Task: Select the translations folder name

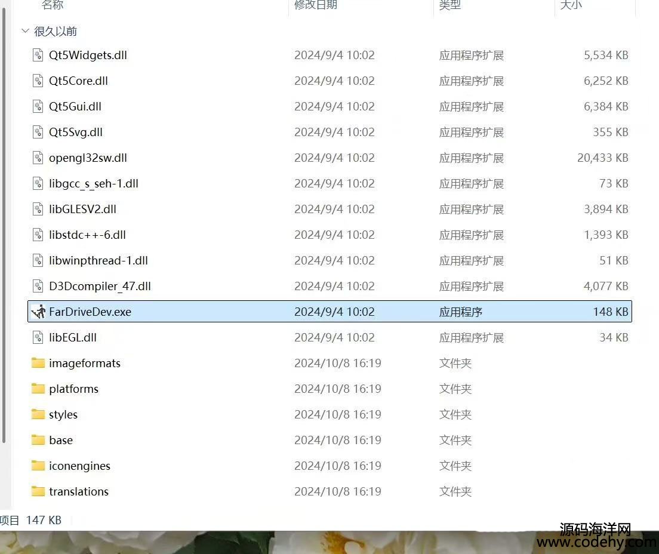Action: click(x=79, y=491)
